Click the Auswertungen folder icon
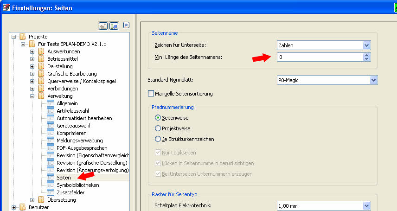 pyautogui.click(x=41, y=51)
